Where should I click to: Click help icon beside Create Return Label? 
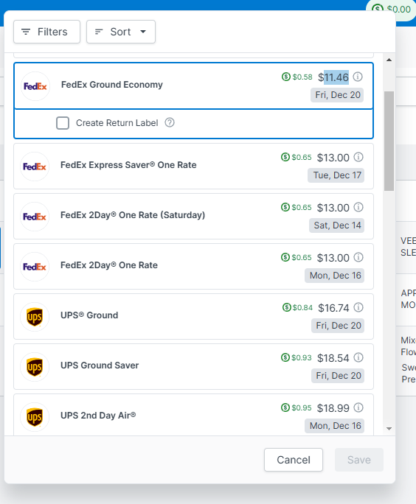[x=170, y=122]
